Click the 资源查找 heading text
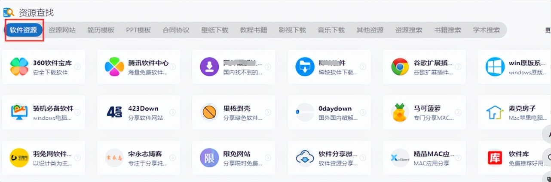551x182 pixels. pos(36,12)
